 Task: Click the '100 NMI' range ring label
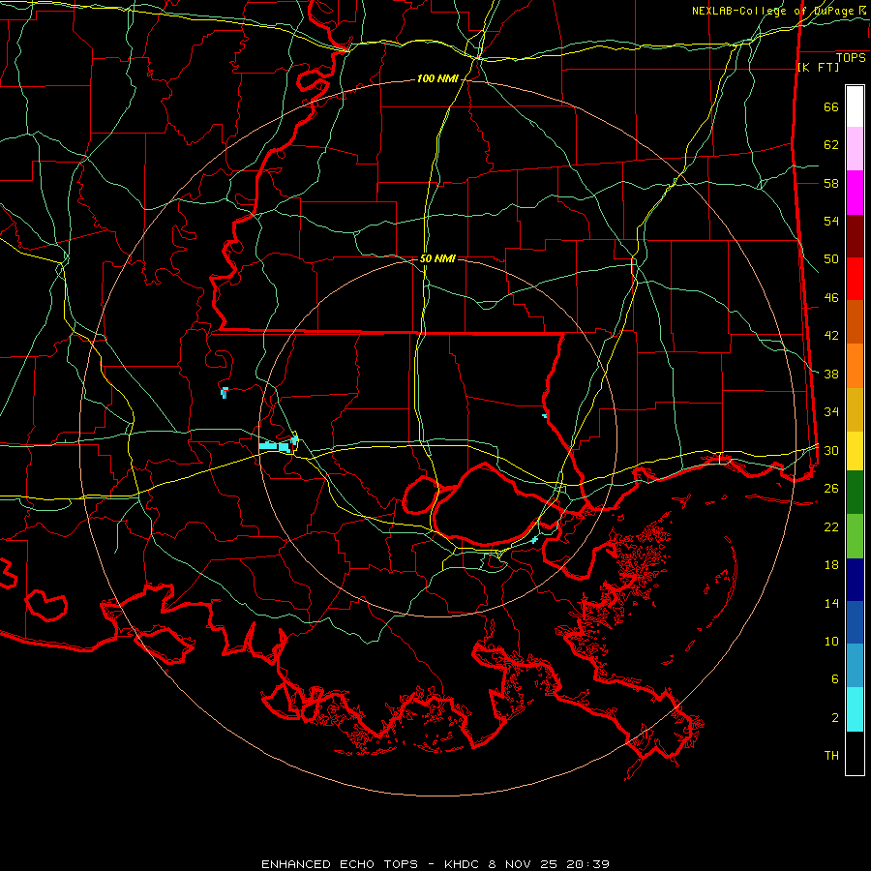pyautogui.click(x=437, y=79)
